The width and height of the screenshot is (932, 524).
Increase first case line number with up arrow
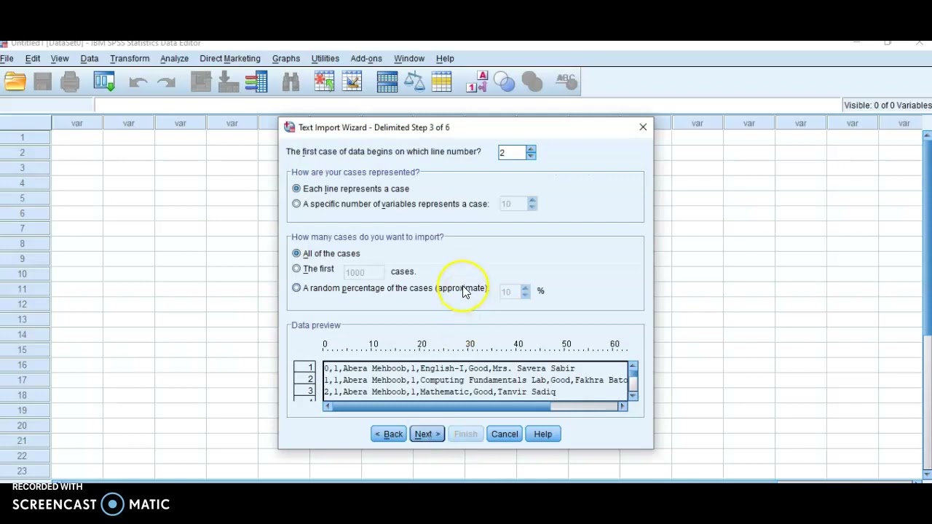(x=531, y=148)
